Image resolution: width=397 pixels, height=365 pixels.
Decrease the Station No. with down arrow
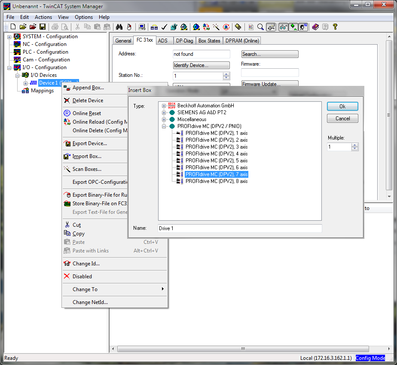[226, 78]
